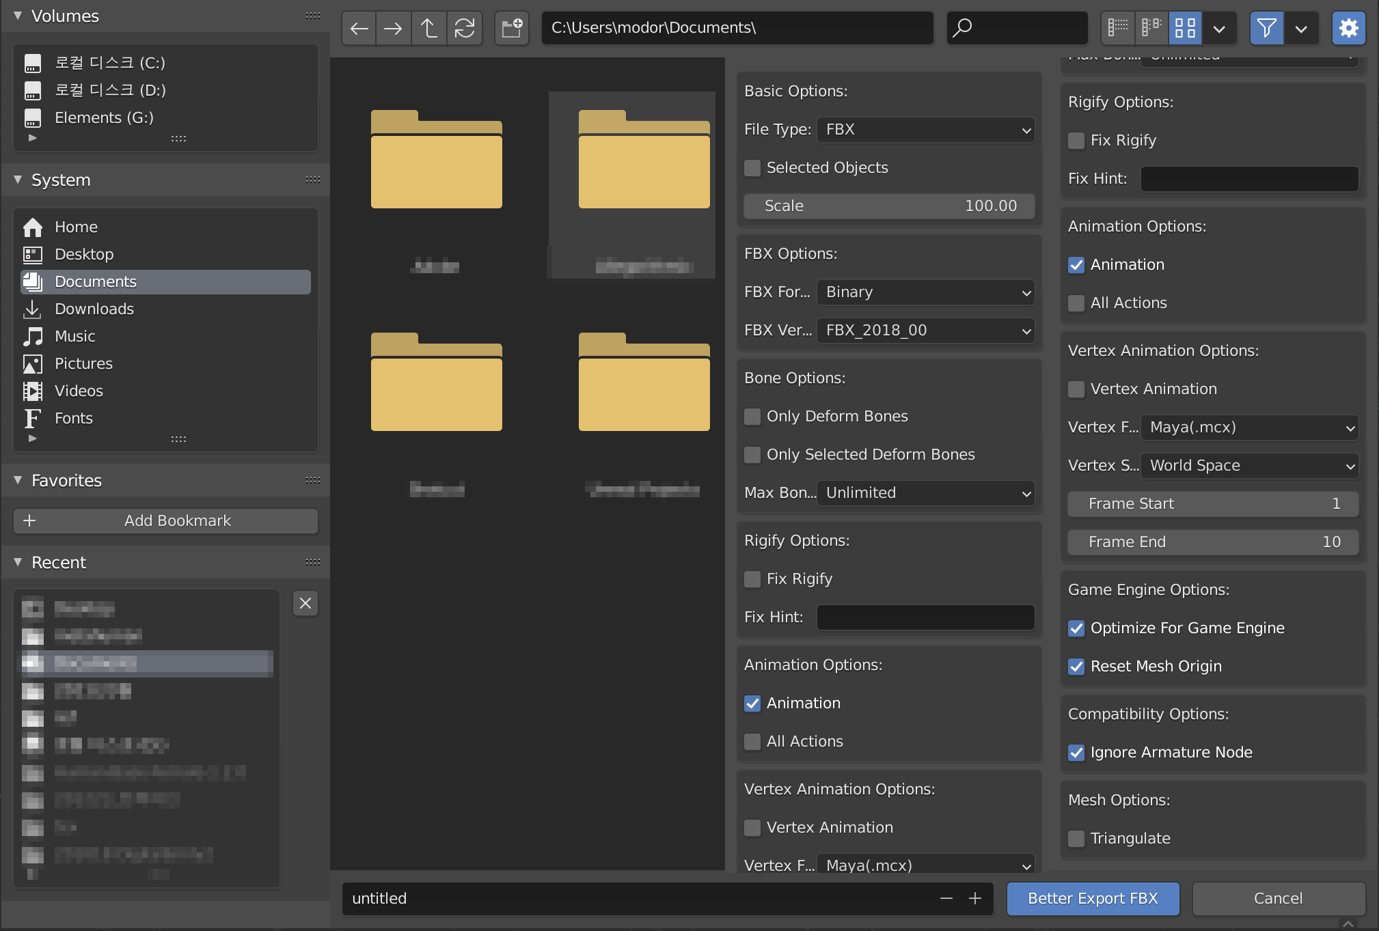This screenshot has width=1379, height=931.
Task: Increment filename number with plus
Action: (x=975, y=898)
